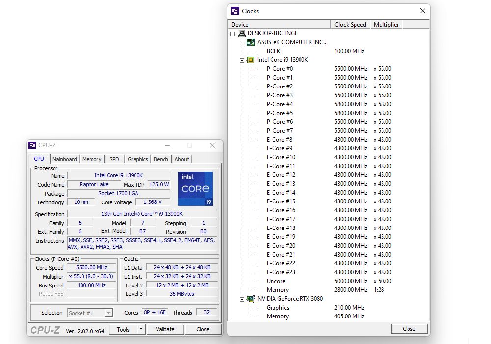Click Close button in Clocks window
The width and height of the screenshot is (491, 344).
409,329
